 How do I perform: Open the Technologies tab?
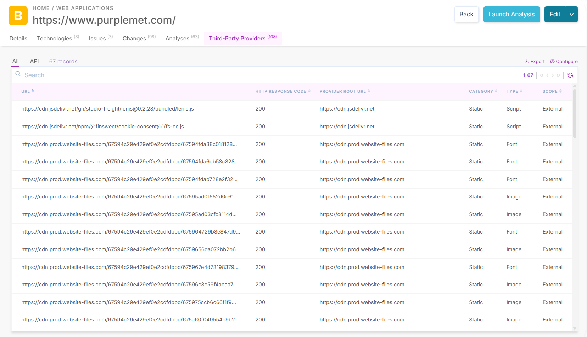(x=58, y=38)
